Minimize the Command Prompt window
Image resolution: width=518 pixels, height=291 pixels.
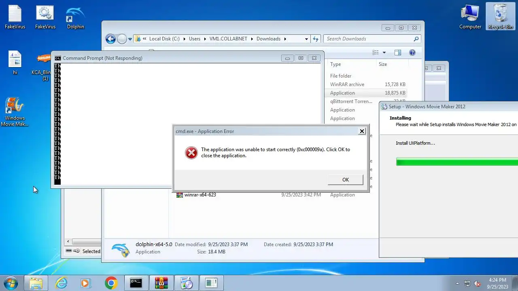click(287, 58)
